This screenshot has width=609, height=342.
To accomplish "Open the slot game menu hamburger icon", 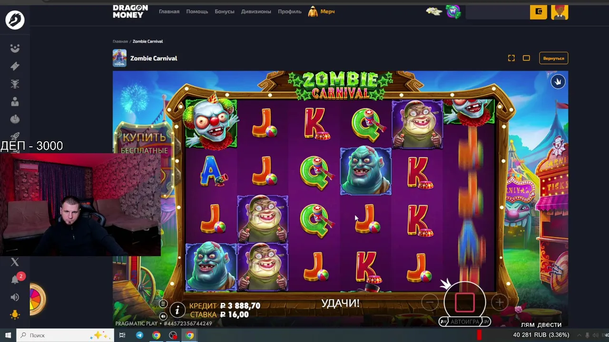I will [x=163, y=304].
